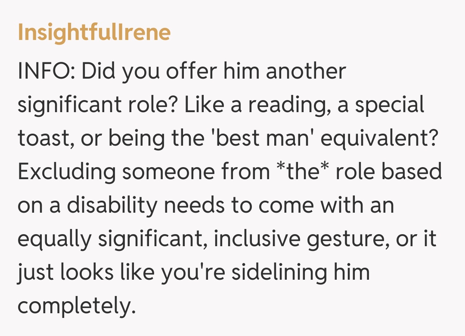
Task: Click the 'INFO:' tag at comment start
Action: [x=46, y=71]
